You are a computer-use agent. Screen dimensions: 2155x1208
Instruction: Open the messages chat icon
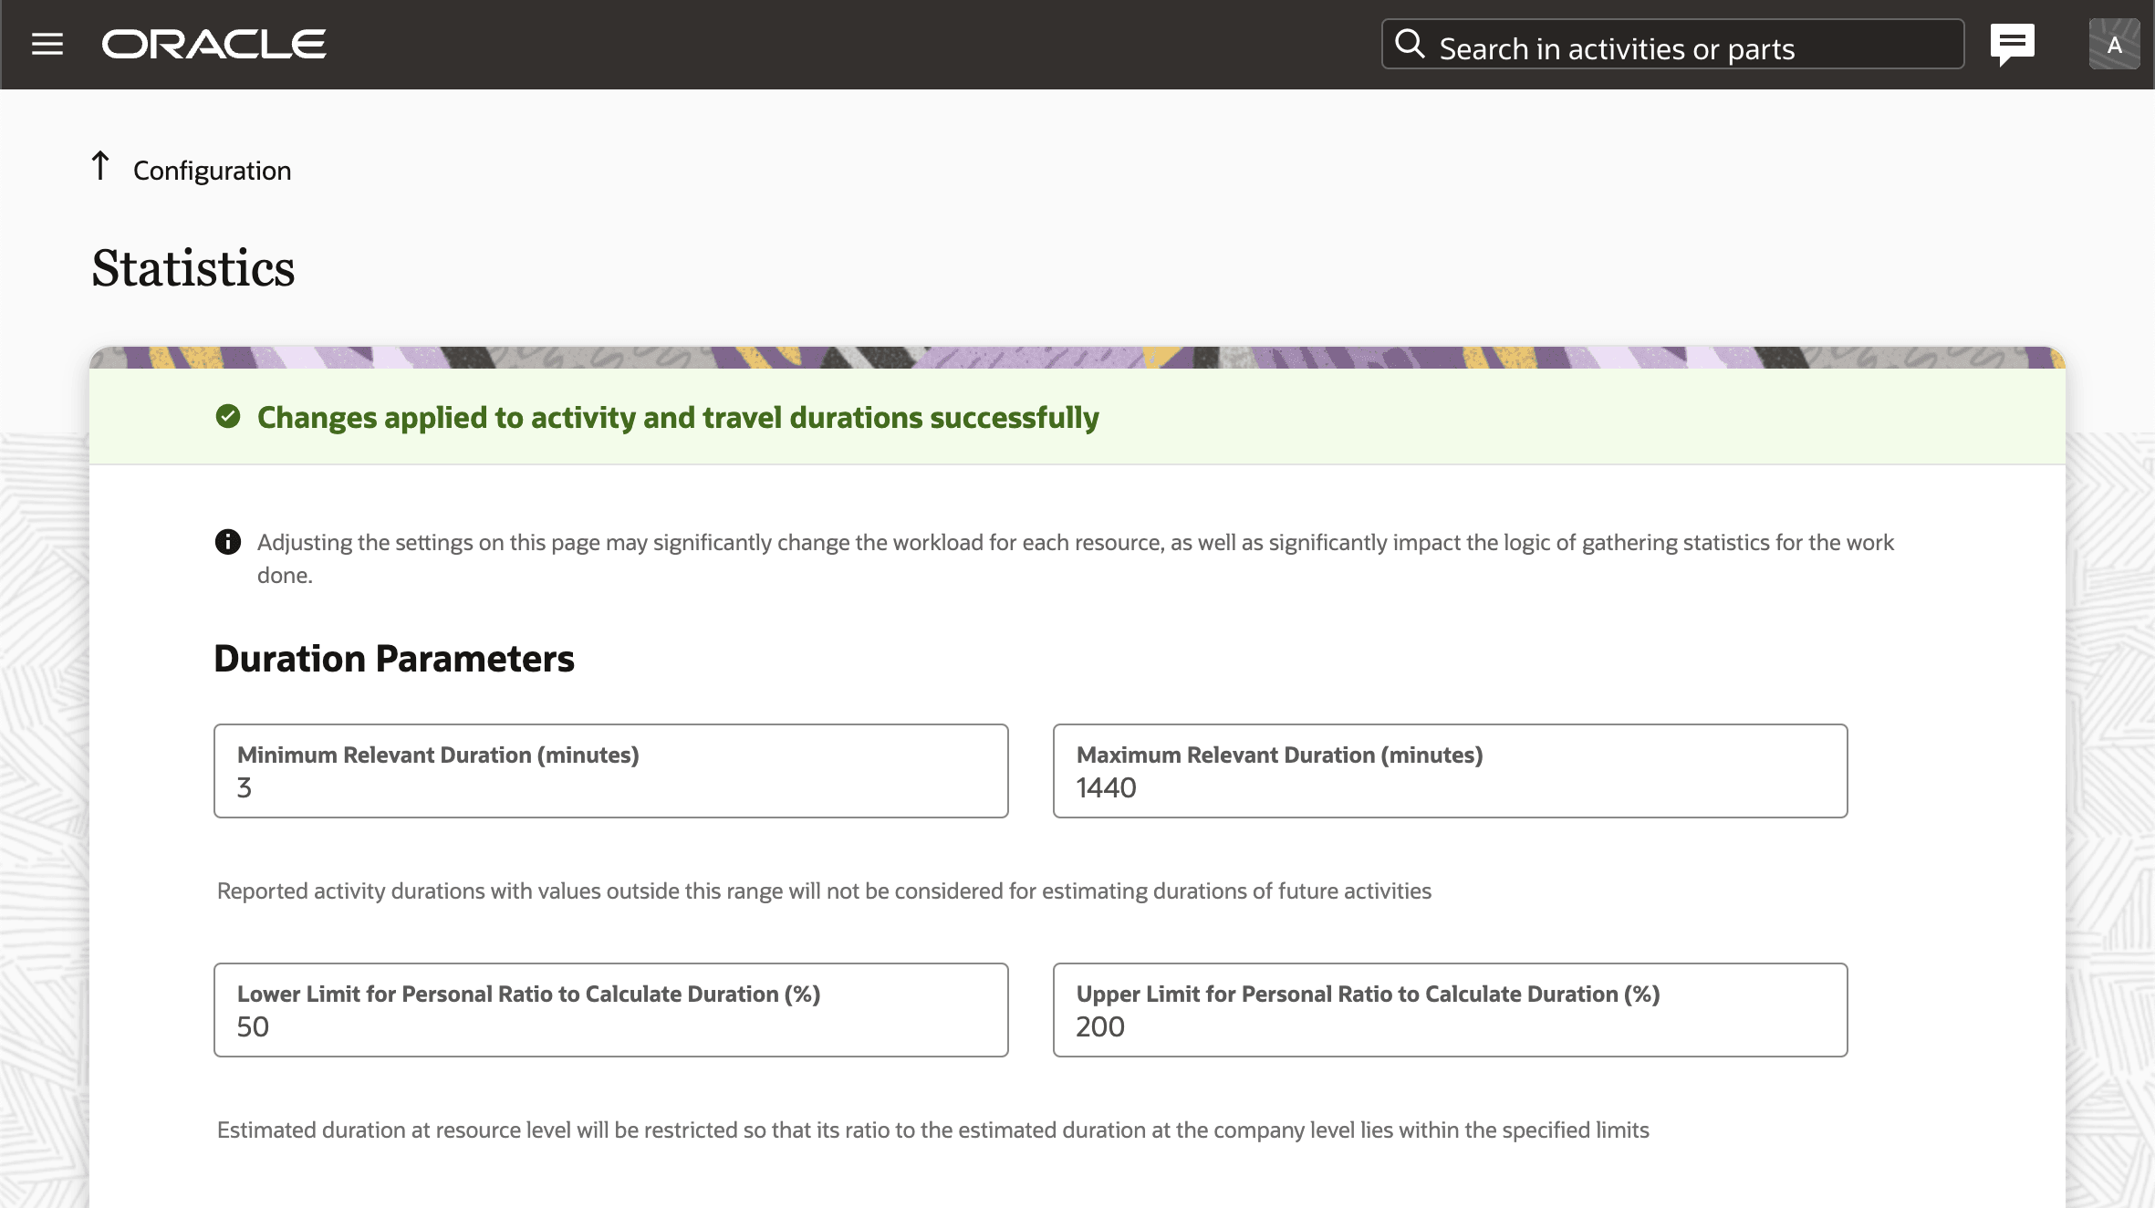click(x=2012, y=44)
